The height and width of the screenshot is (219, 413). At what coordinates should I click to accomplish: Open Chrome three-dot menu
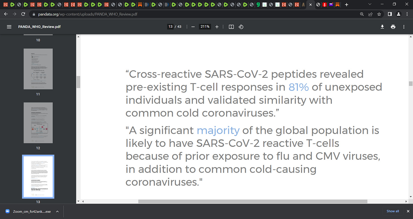pyautogui.click(x=407, y=14)
